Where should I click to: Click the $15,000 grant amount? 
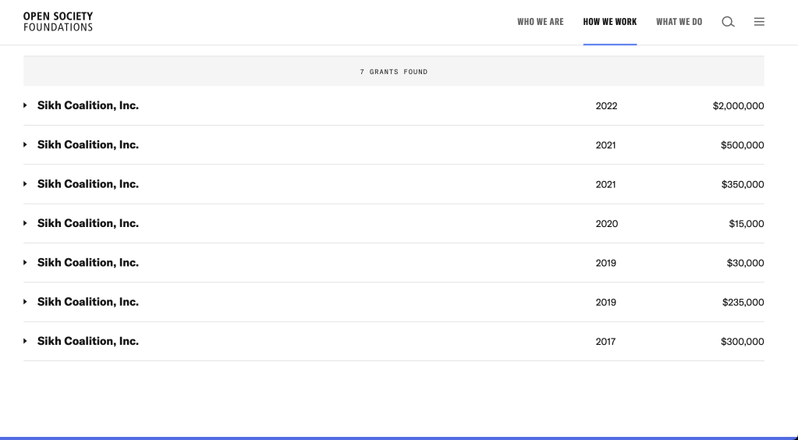click(746, 224)
